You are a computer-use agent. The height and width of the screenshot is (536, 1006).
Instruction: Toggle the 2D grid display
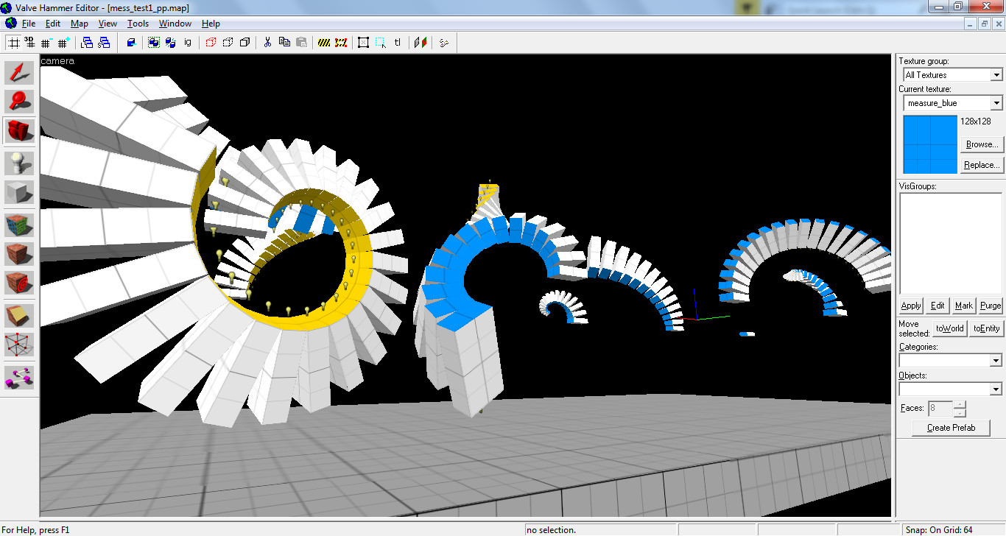pos(13,42)
